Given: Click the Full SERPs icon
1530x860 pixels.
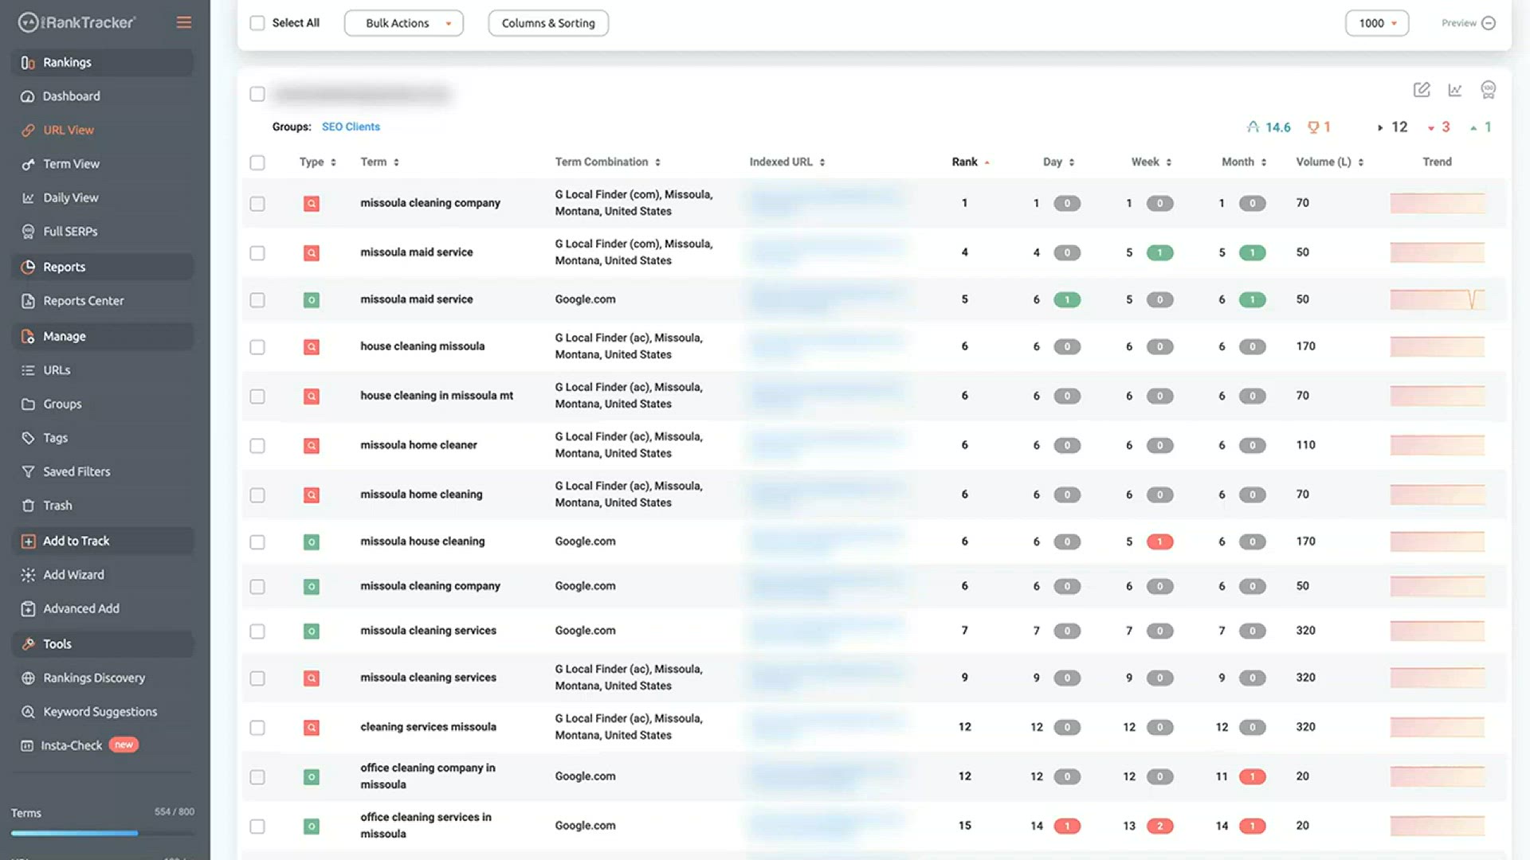Looking at the screenshot, I should (x=28, y=232).
